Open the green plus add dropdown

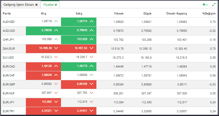coord(205,5)
